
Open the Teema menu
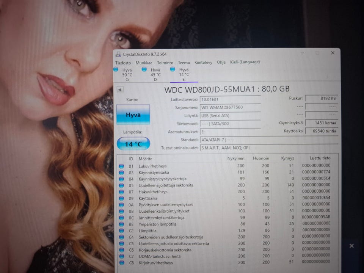184,63
